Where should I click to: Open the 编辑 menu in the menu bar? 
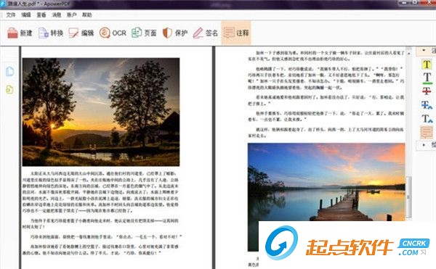coord(26,15)
